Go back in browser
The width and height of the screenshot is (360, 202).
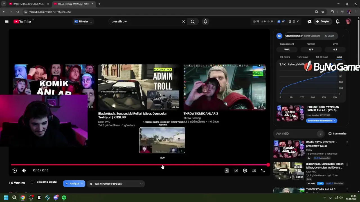click(4, 12)
